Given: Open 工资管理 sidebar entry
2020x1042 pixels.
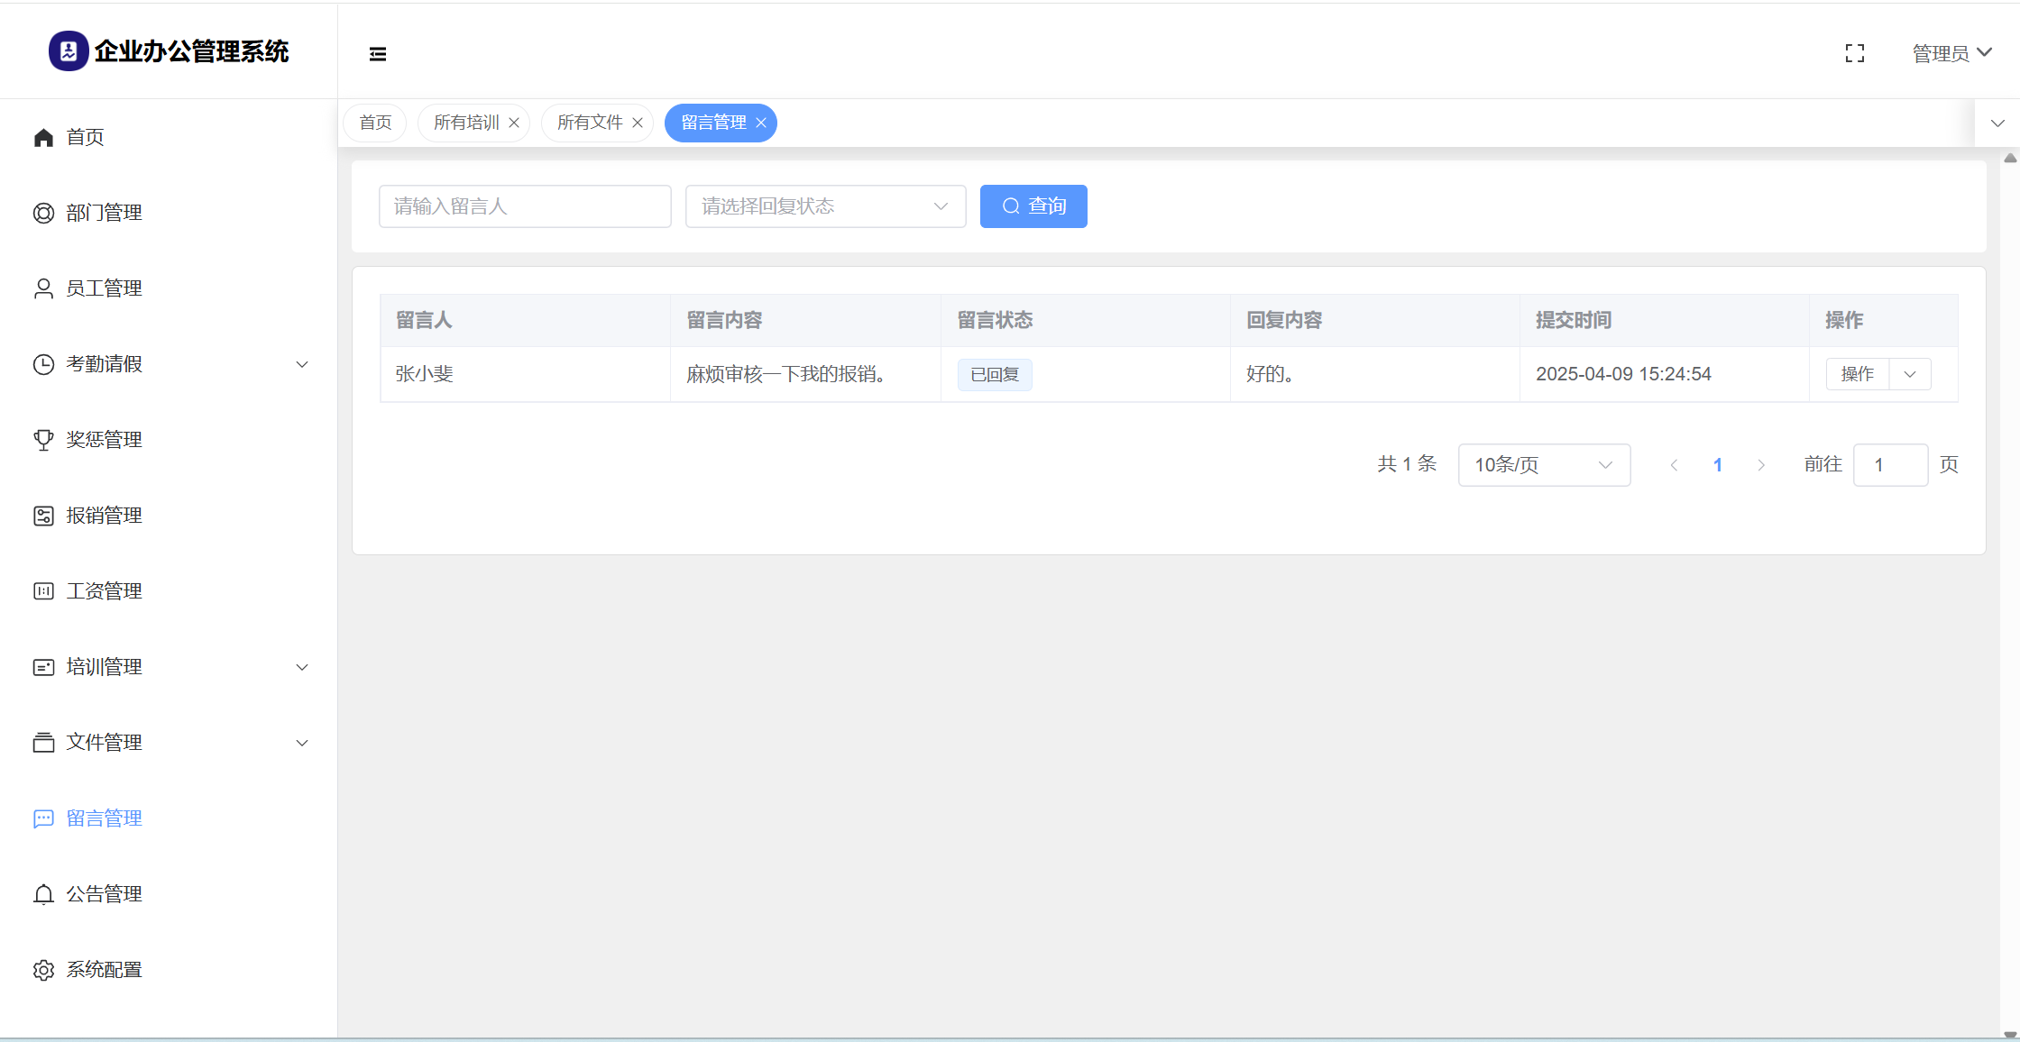Looking at the screenshot, I should pos(104,591).
